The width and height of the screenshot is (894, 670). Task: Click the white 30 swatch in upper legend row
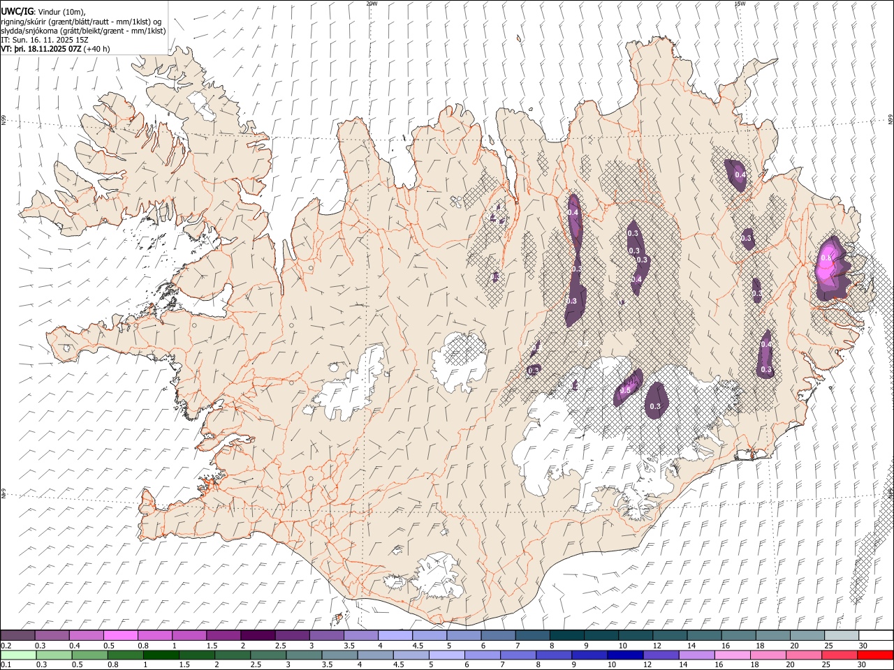coord(875,636)
